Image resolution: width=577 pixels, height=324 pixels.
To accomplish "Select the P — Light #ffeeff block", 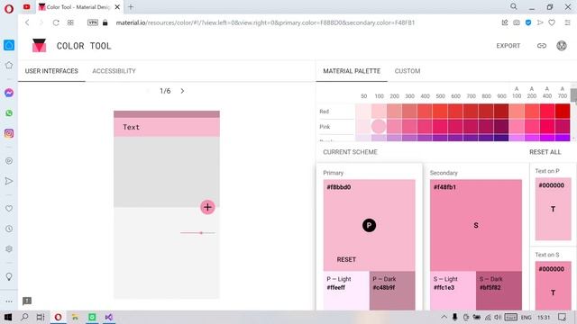I will click(x=346, y=291).
